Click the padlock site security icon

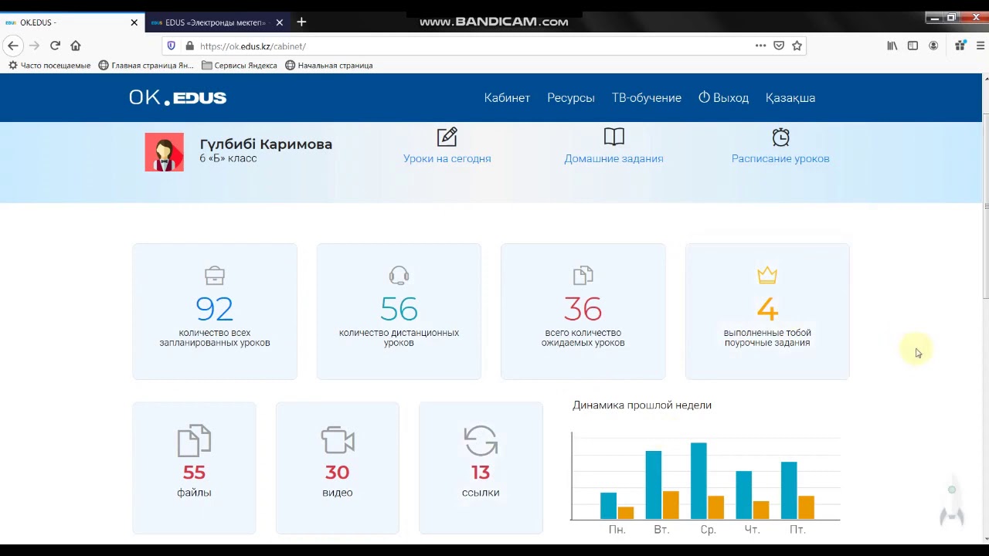pyautogui.click(x=189, y=46)
